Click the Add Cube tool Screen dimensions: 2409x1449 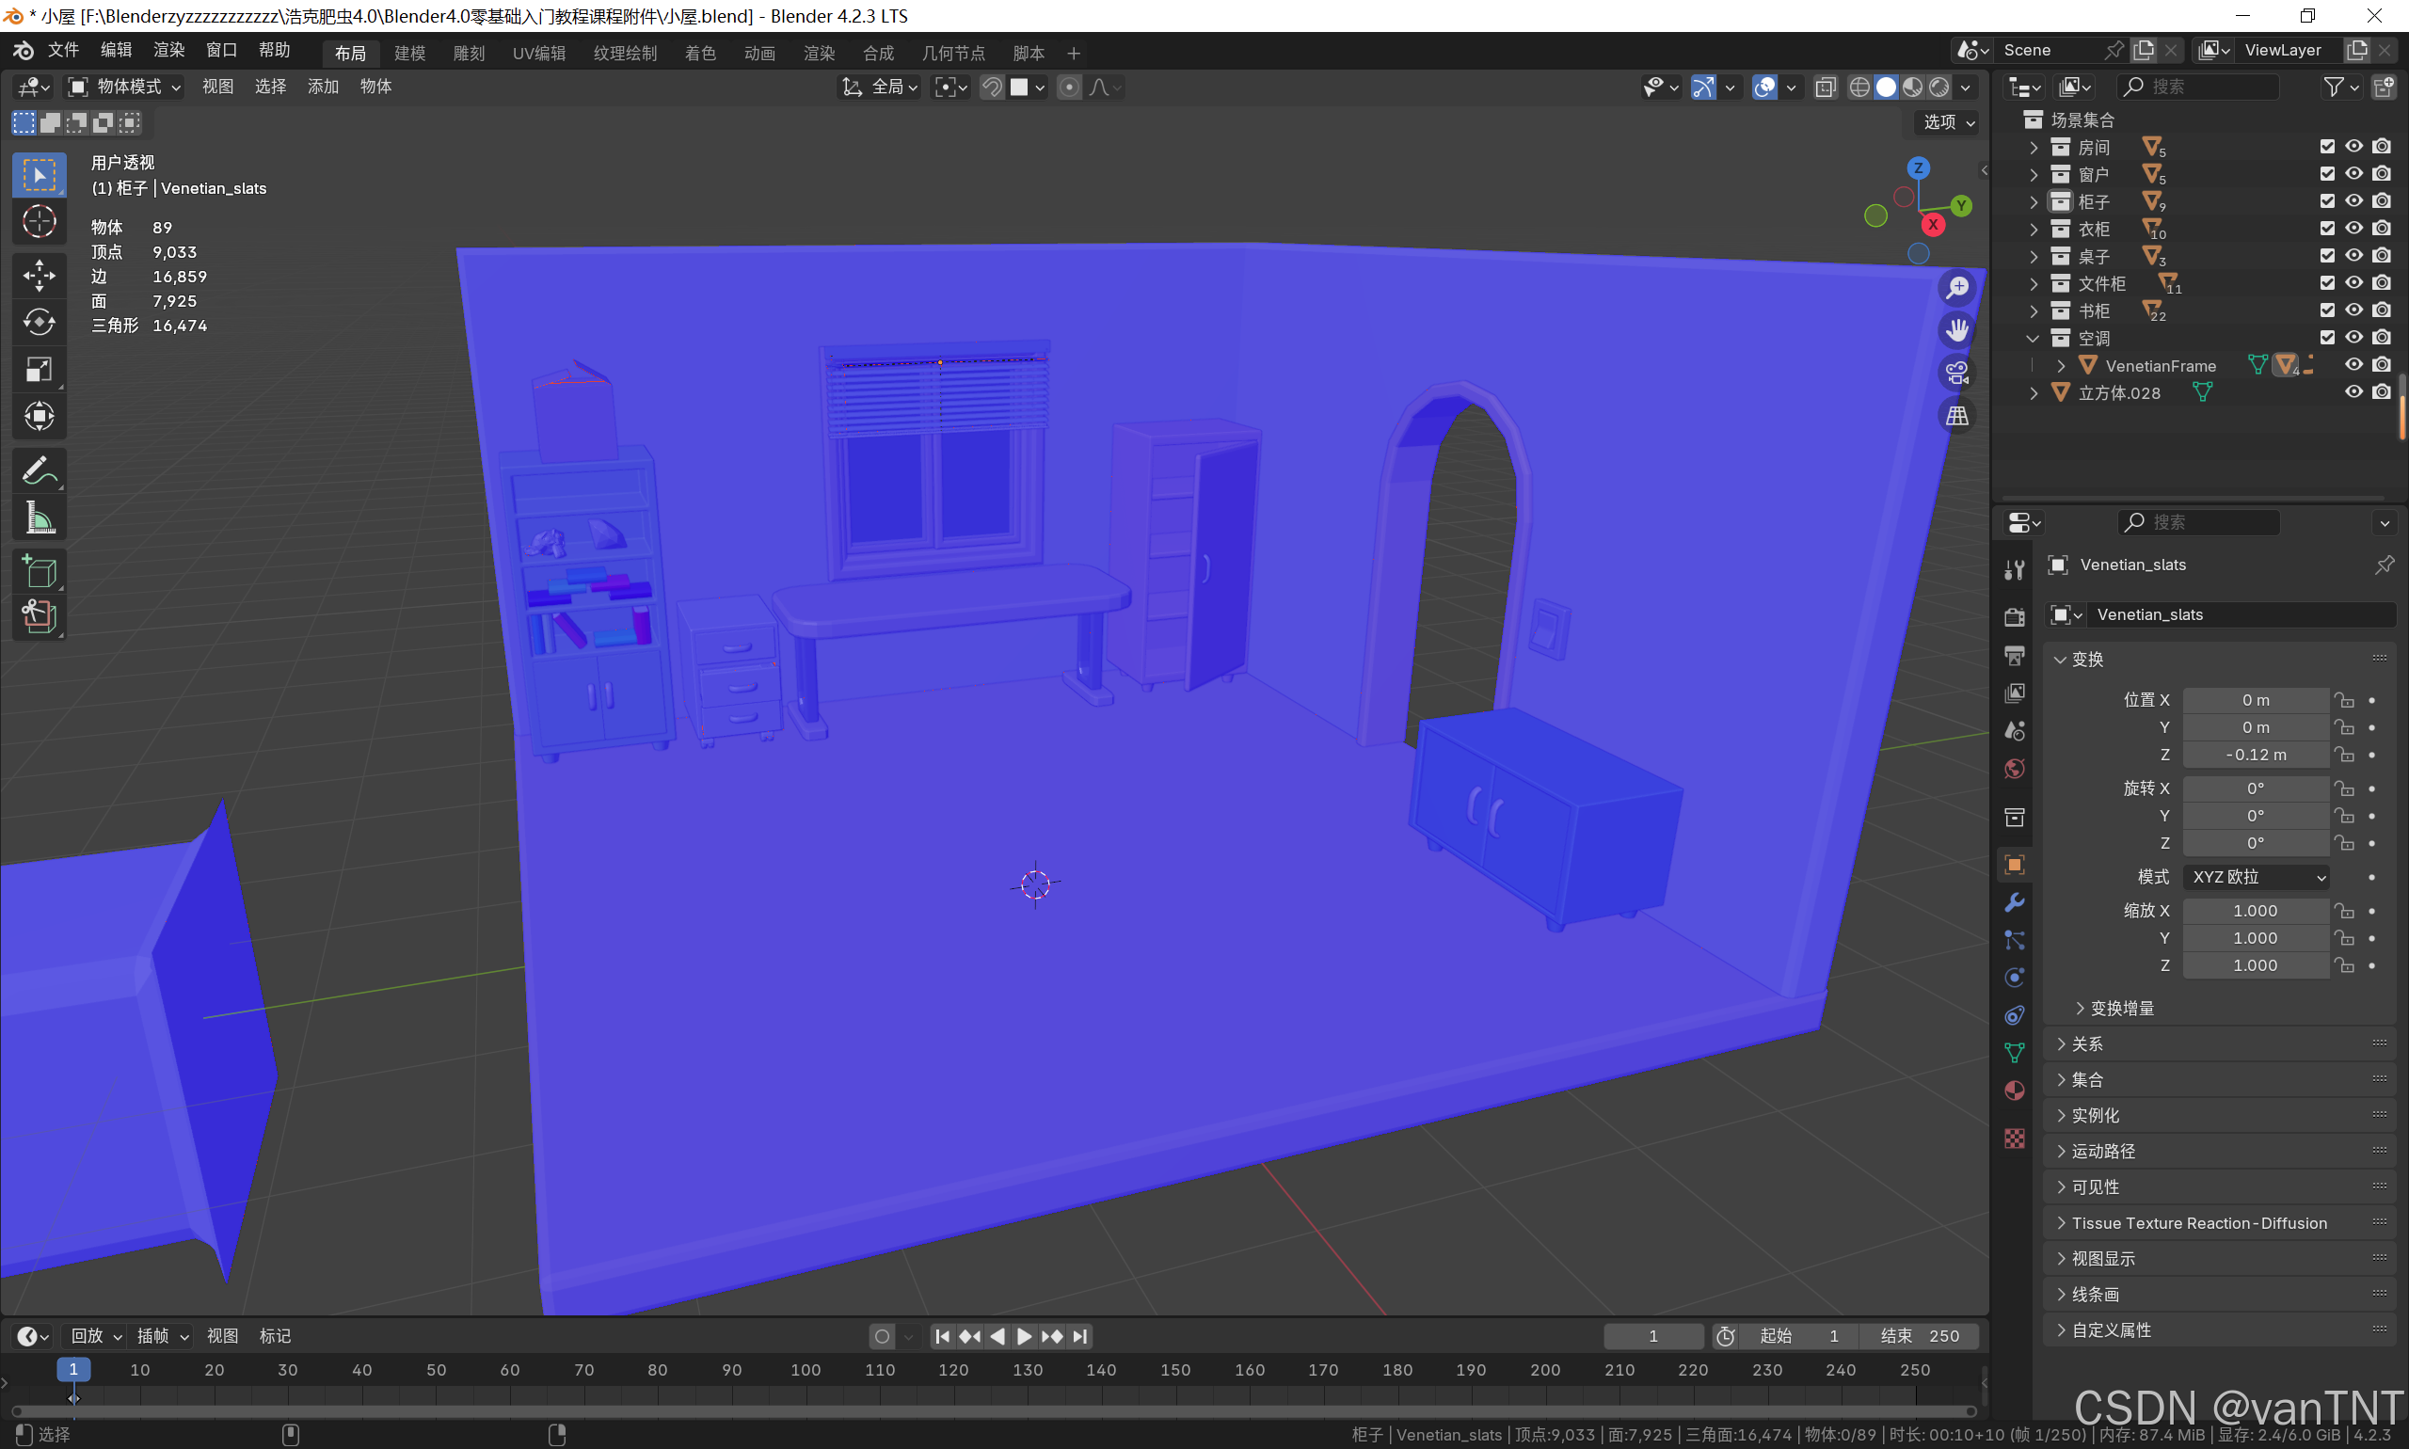pyautogui.click(x=40, y=571)
